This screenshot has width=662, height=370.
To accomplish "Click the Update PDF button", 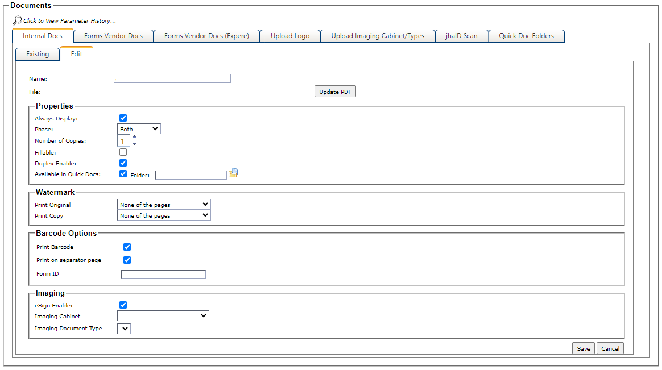I will coord(334,91).
